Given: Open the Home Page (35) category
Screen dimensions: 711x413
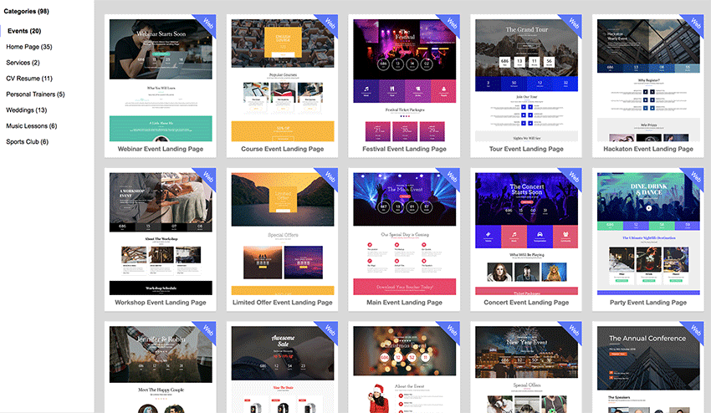Looking at the screenshot, I should [x=29, y=47].
